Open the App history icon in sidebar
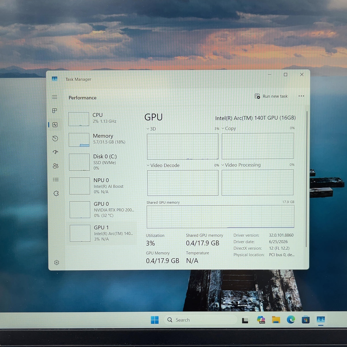 point(55,139)
